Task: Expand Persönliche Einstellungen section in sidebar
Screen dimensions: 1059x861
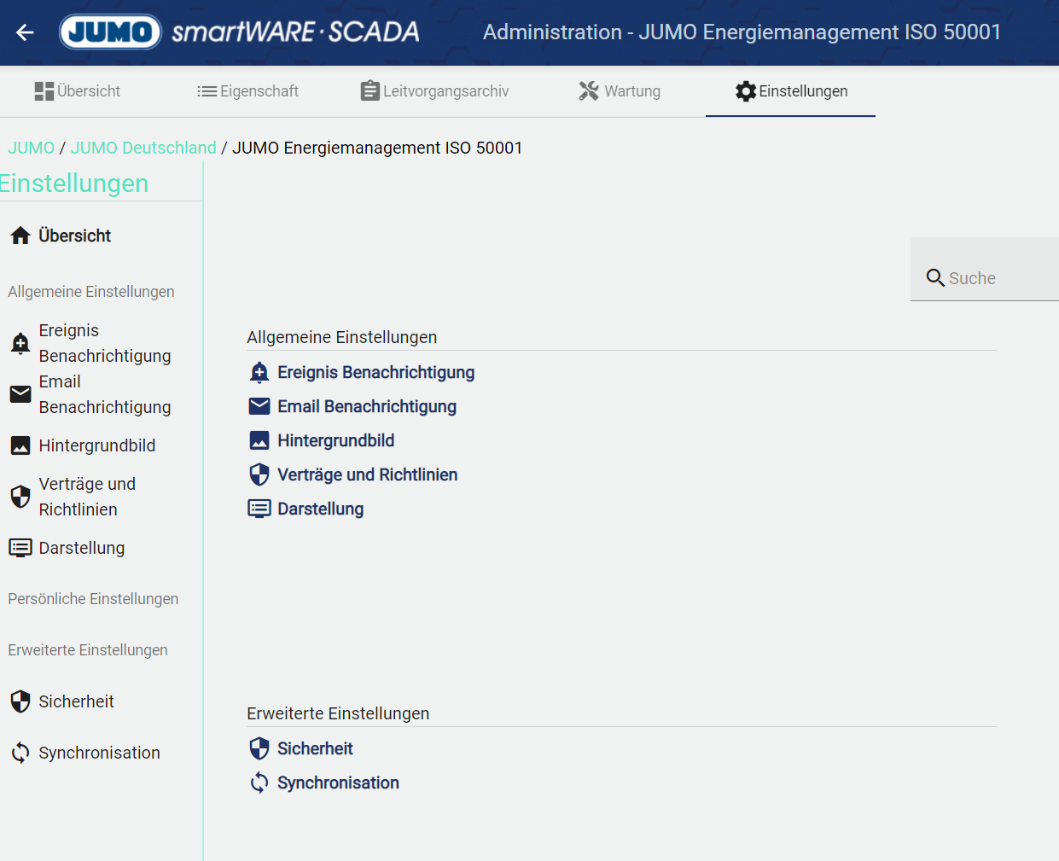Action: click(93, 599)
